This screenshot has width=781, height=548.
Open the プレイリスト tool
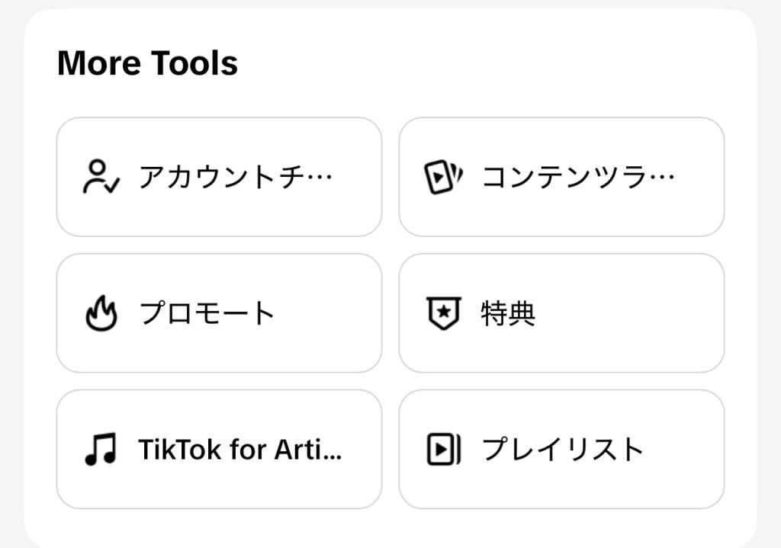tap(561, 447)
